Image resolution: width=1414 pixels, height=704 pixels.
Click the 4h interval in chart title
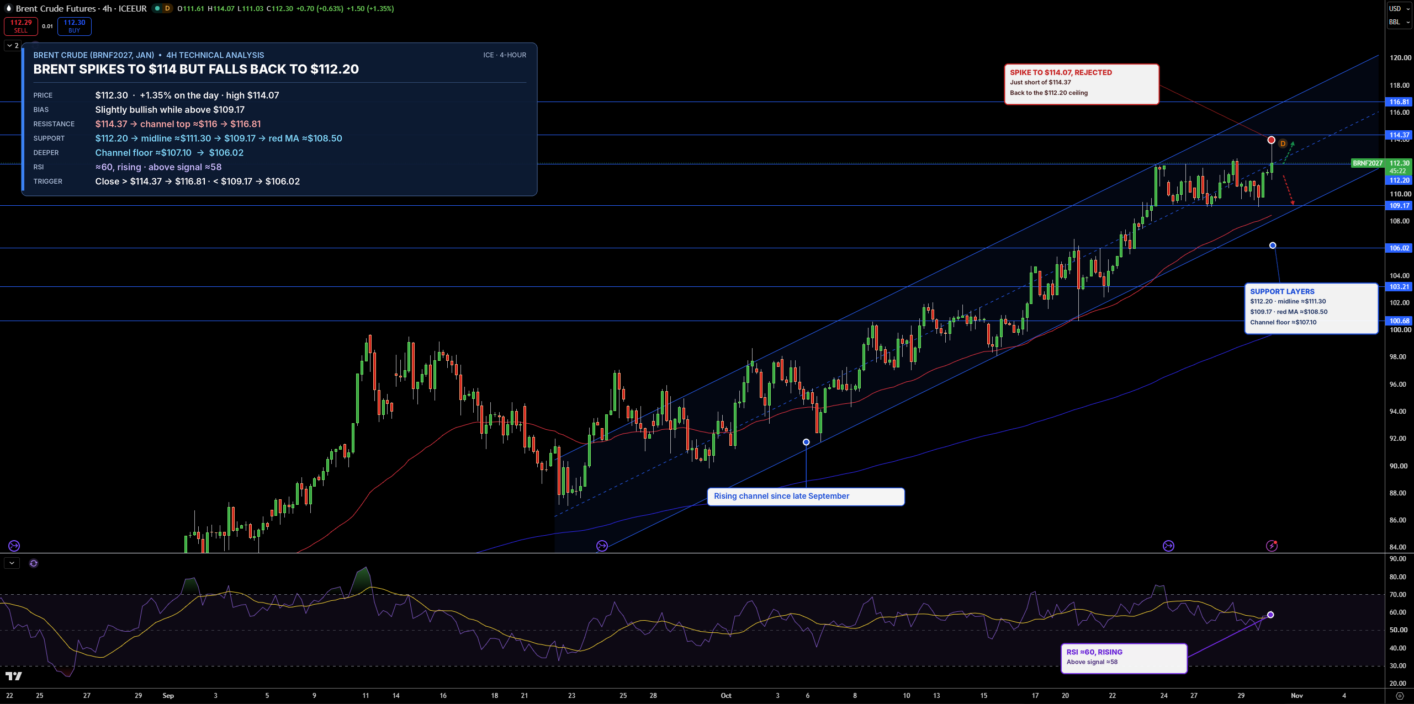coord(107,8)
